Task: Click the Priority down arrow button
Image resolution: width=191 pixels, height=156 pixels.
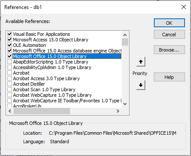Action: (x=141, y=85)
